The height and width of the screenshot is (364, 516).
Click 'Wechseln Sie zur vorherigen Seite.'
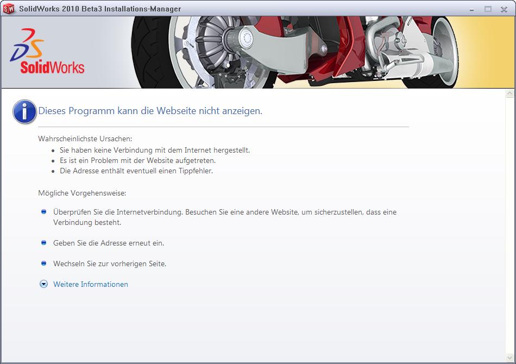click(110, 264)
